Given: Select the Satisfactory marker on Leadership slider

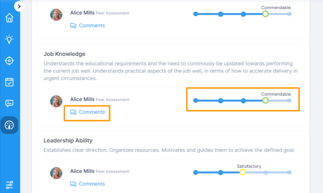Looking at the screenshot, I should pos(242,172).
